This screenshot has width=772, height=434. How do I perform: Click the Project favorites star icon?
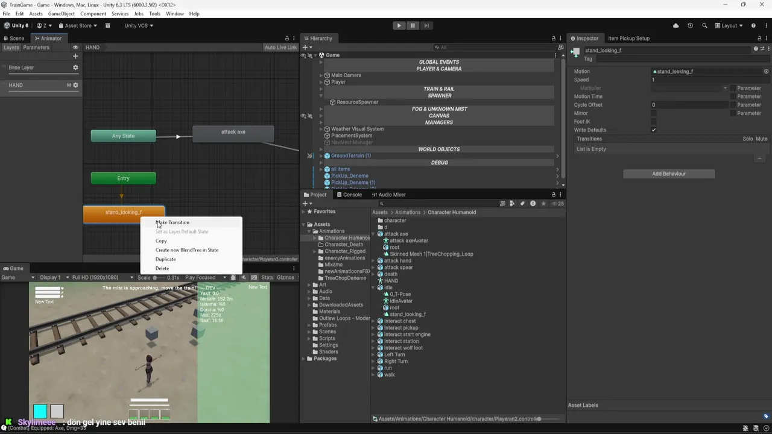coord(543,204)
